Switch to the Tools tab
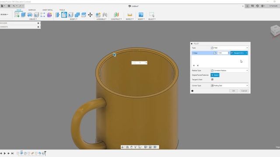This screenshot has height=157, width=280. point(62,10)
